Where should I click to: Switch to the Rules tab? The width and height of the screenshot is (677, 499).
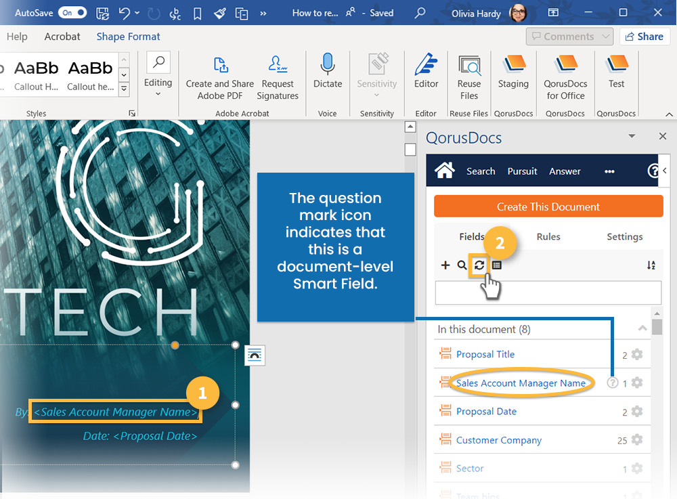pyautogui.click(x=548, y=236)
